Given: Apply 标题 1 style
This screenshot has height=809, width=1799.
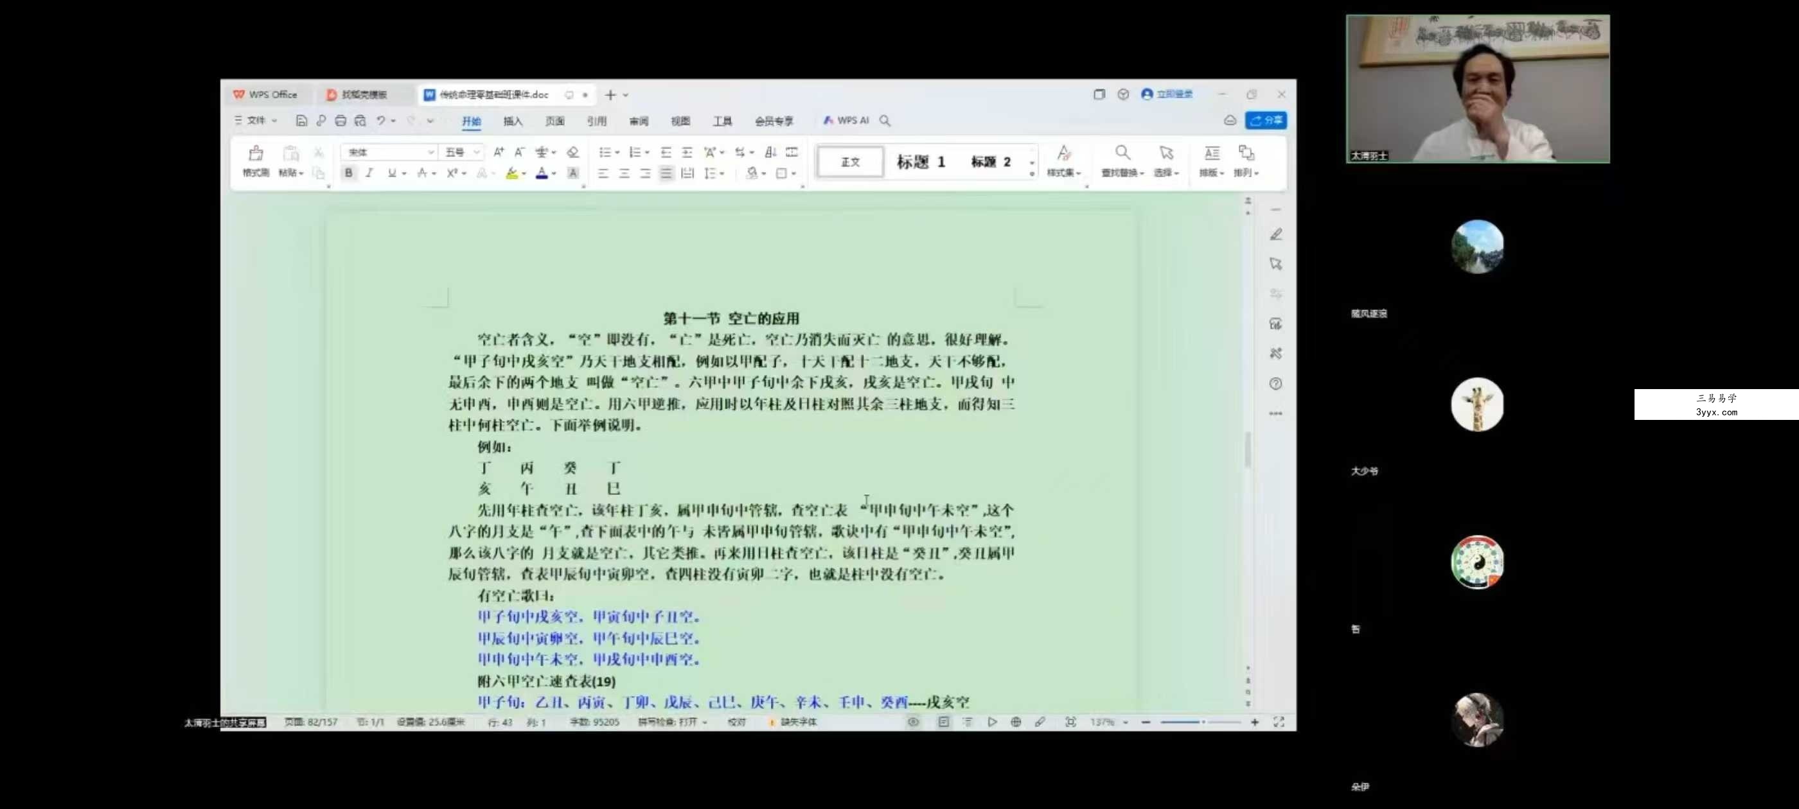Looking at the screenshot, I should tap(921, 162).
